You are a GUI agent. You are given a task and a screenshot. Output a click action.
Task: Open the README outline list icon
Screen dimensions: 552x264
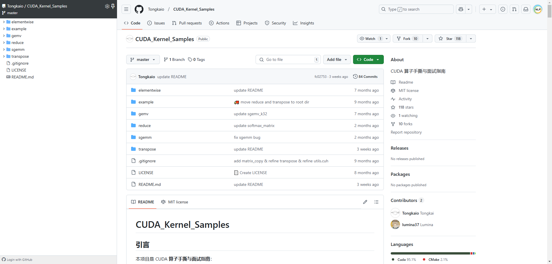tap(376, 202)
